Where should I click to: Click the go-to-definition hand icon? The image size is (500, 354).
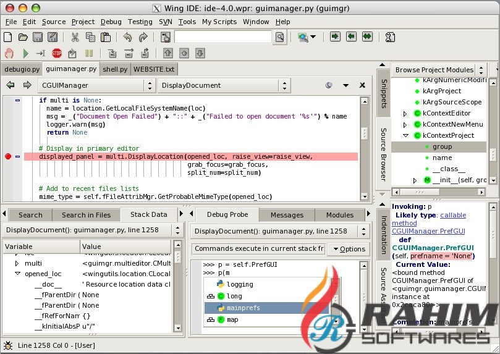[x=165, y=37]
